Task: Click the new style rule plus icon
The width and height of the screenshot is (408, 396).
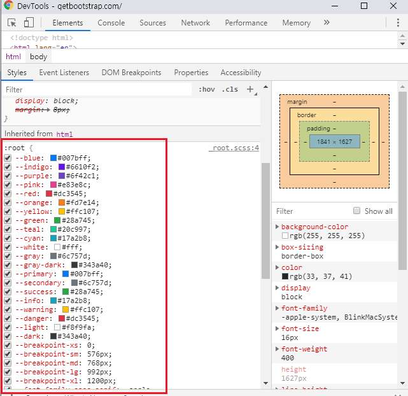Action: coord(250,89)
